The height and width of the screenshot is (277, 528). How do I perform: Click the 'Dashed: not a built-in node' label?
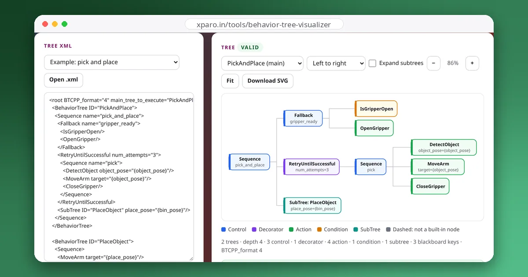pyautogui.click(x=426, y=230)
